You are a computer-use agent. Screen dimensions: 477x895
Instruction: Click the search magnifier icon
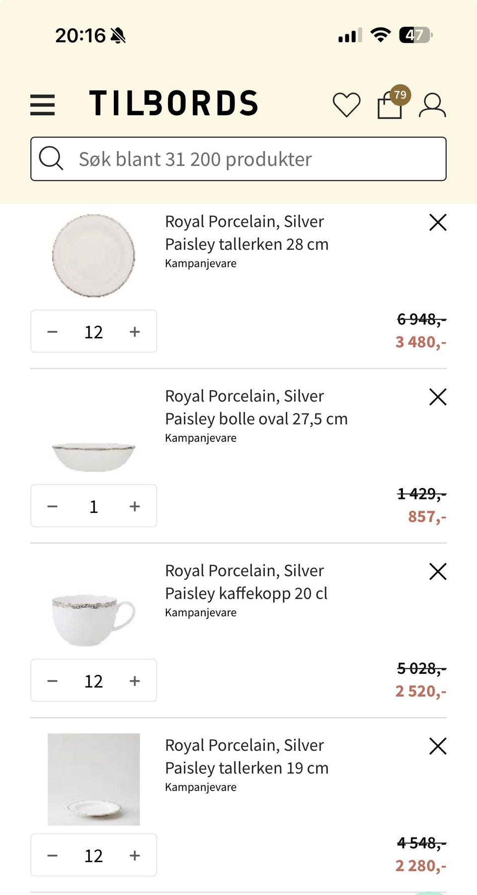point(51,159)
